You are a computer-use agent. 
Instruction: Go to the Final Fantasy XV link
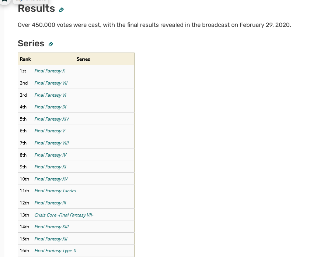[51, 179]
